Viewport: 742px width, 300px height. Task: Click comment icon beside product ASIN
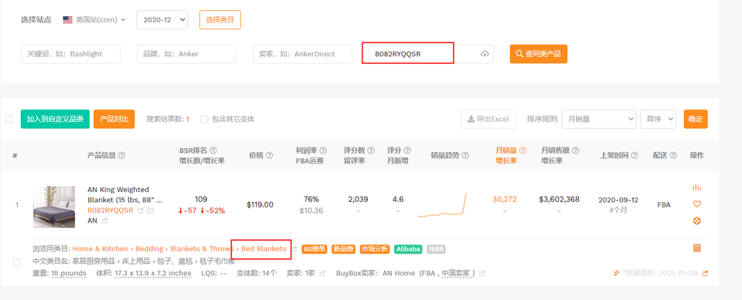(151, 211)
